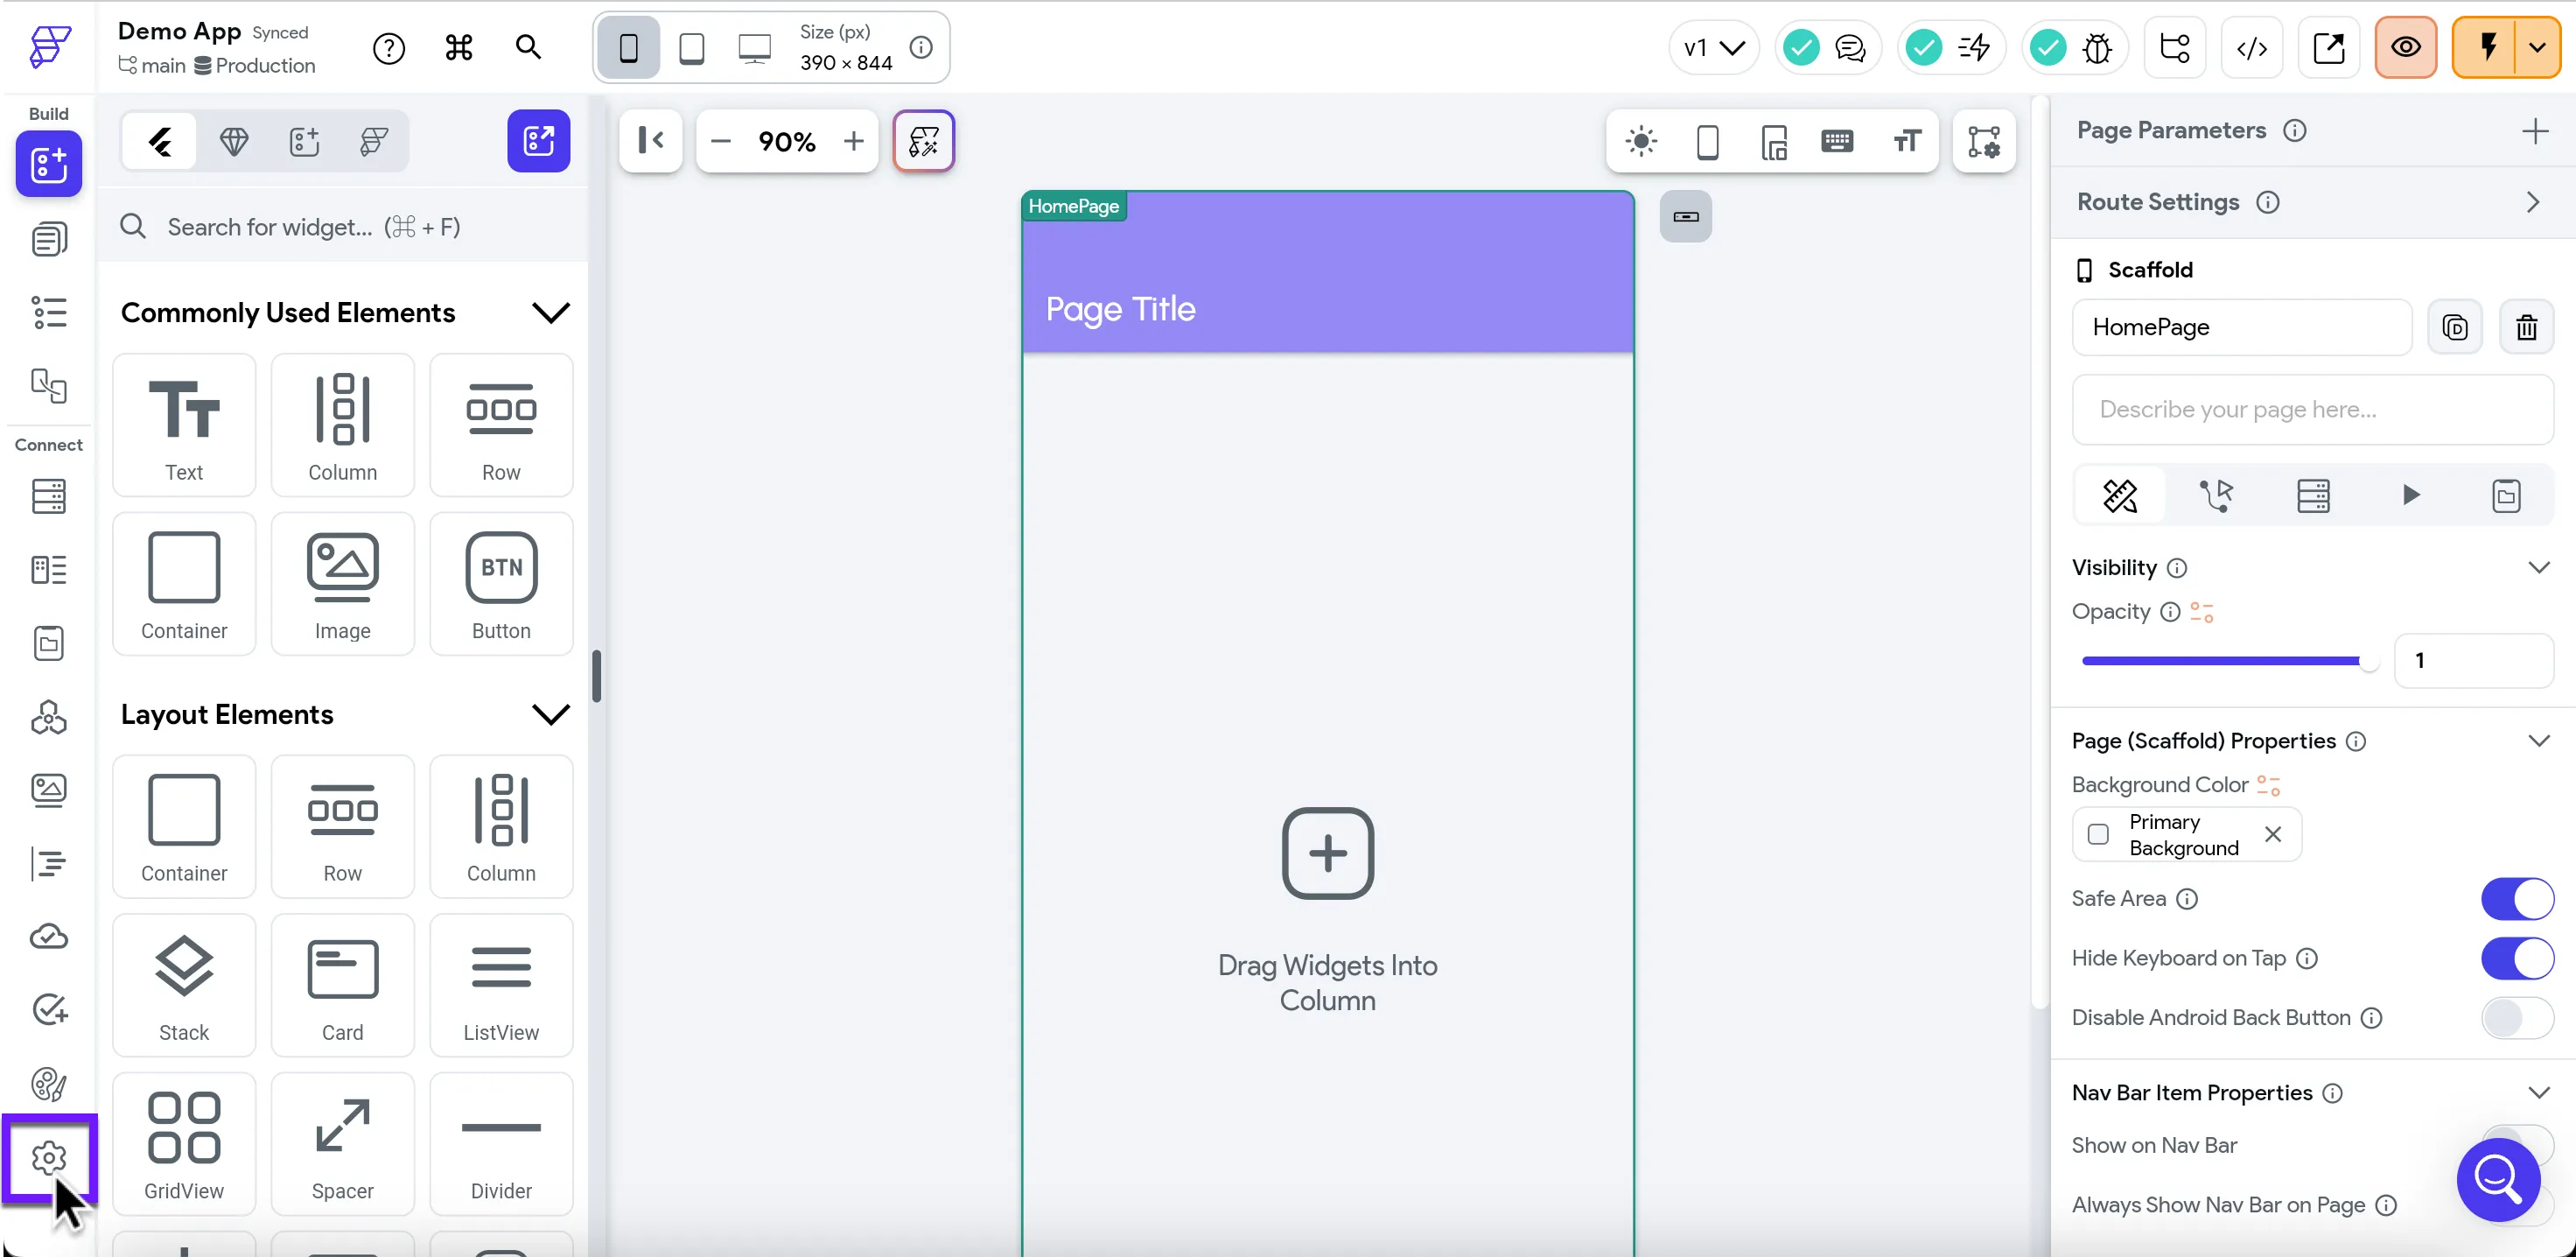The height and width of the screenshot is (1257, 2576).
Task: Click zoom in plus button beside 90%
Action: 853,142
